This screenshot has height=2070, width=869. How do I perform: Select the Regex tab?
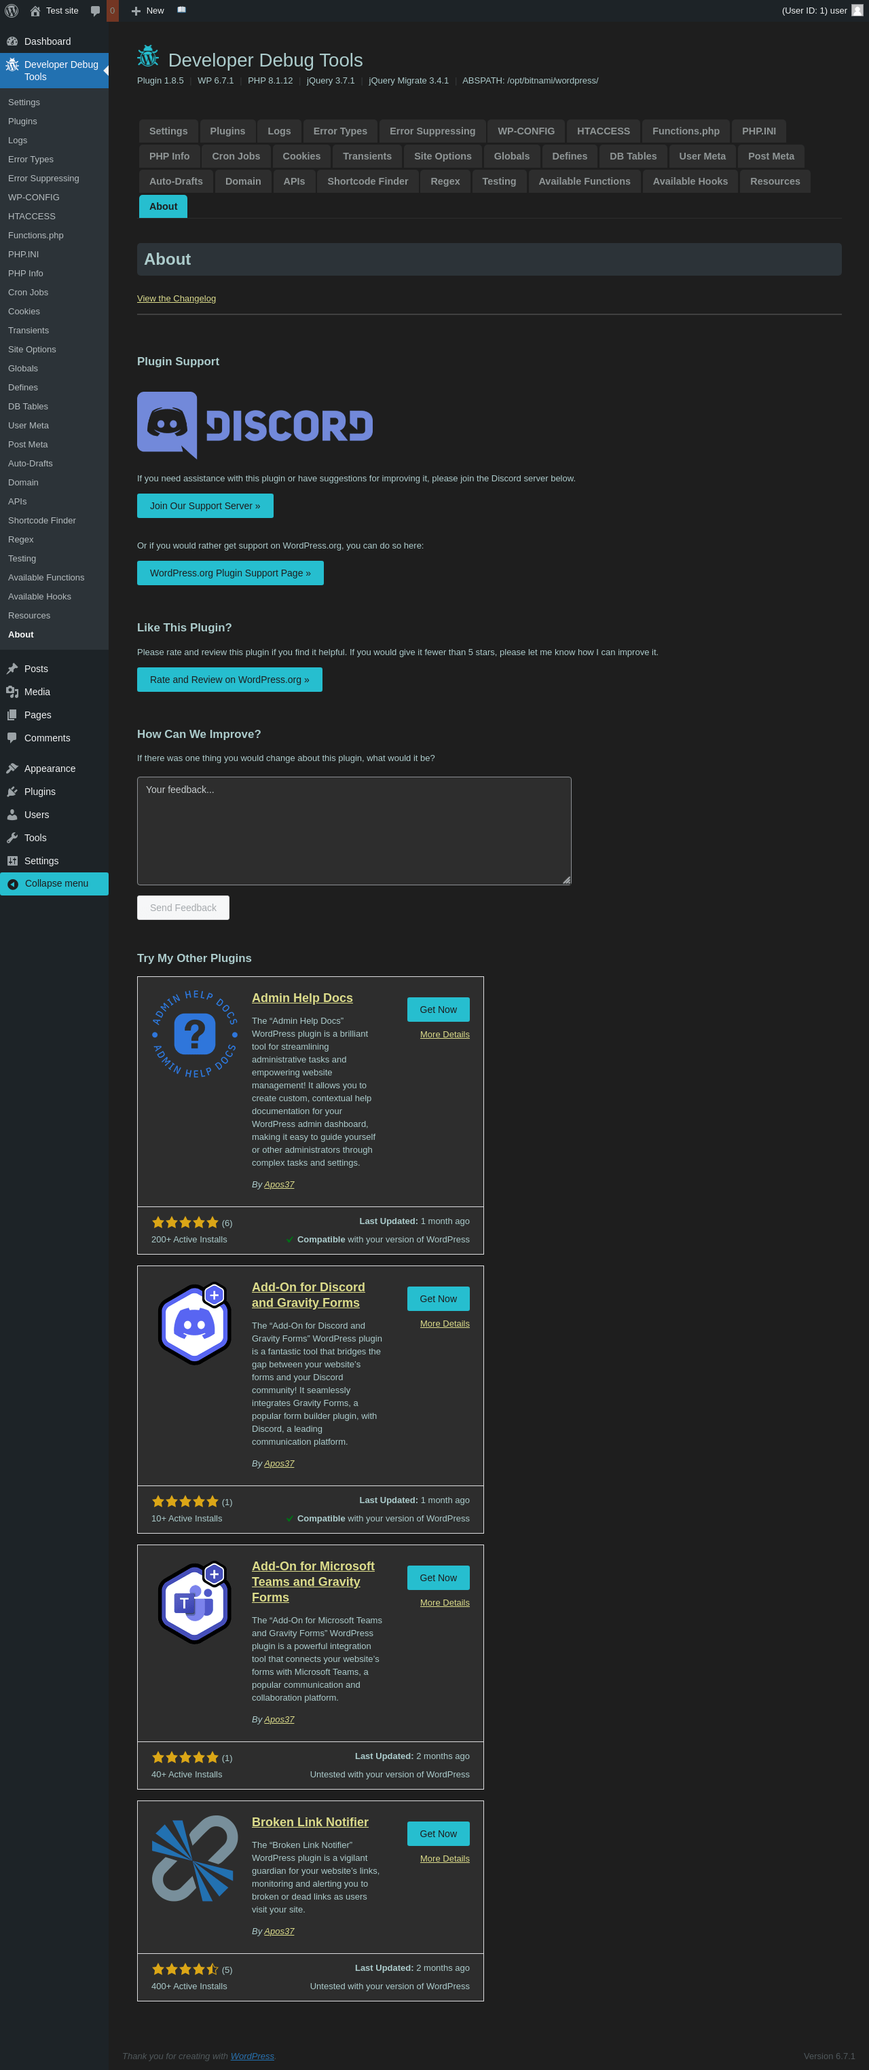pyautogui.click(x=445, y=181)
